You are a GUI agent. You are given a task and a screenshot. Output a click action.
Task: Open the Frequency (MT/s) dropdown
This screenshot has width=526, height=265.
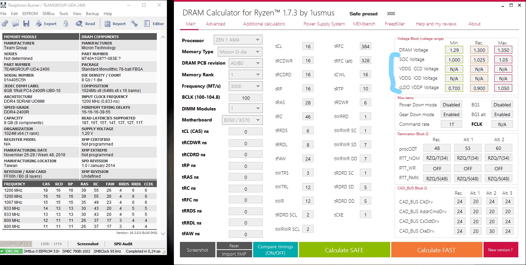pos(245,86)
